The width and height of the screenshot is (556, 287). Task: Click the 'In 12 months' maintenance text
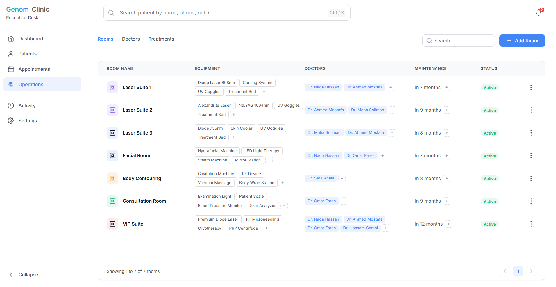pyautogui.click(x=429, y=224)
